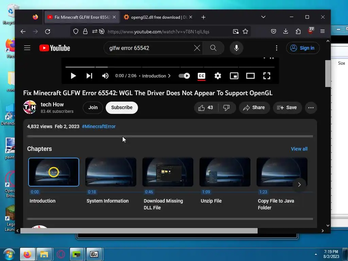Image resolution: width=348 pixels, height=261 pixels.
Task: Clear the search query with the X
Action: tap(197, 48)
